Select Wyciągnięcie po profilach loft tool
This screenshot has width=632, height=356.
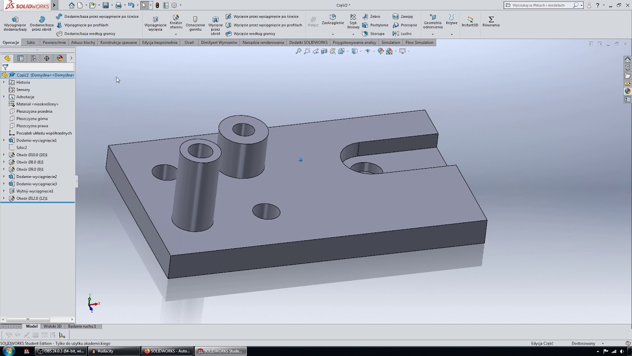(x=82, y=25)
